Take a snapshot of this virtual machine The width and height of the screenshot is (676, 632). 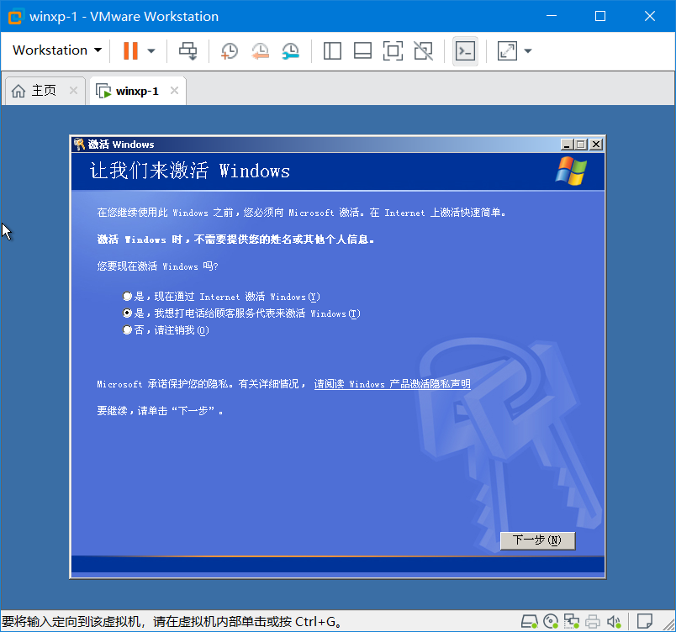pyautogui.click(x=230, y=50)
